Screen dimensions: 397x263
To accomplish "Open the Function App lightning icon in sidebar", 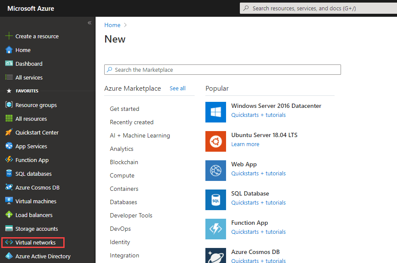I will 9,160.
